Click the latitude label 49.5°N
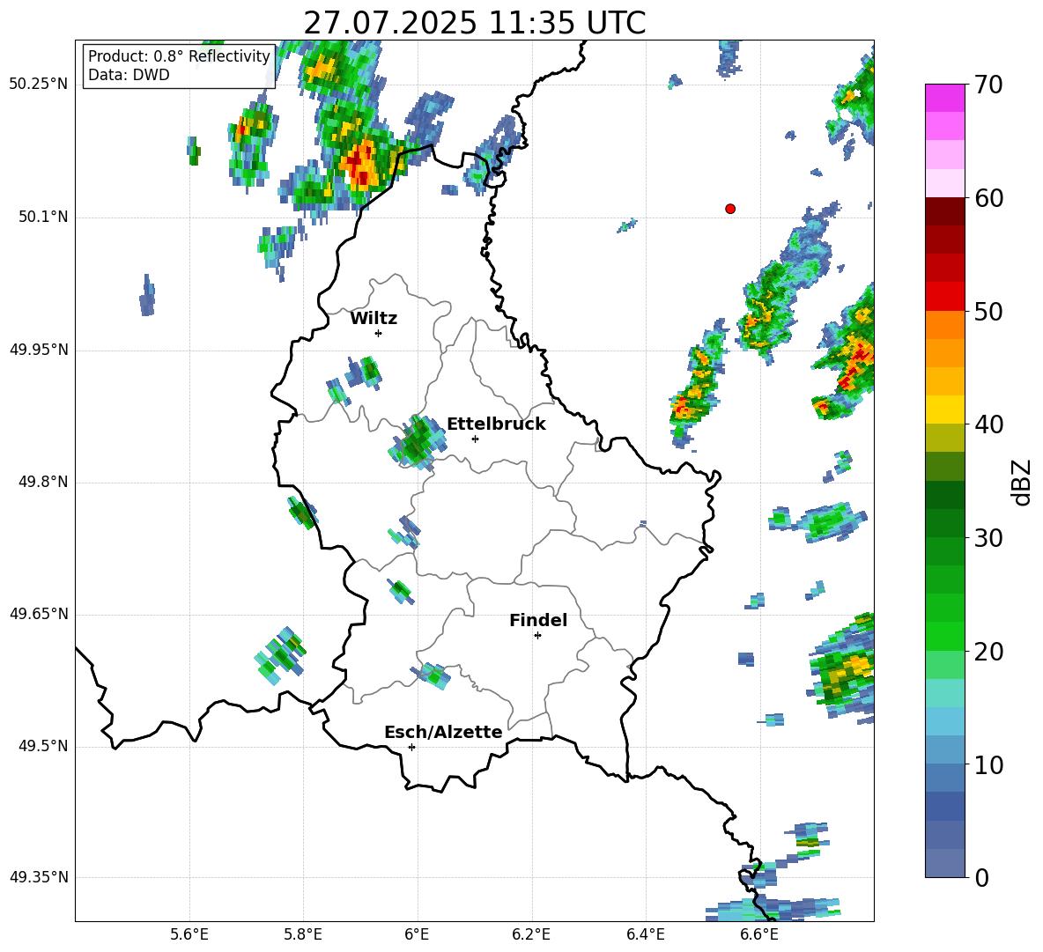 [43, 747]
